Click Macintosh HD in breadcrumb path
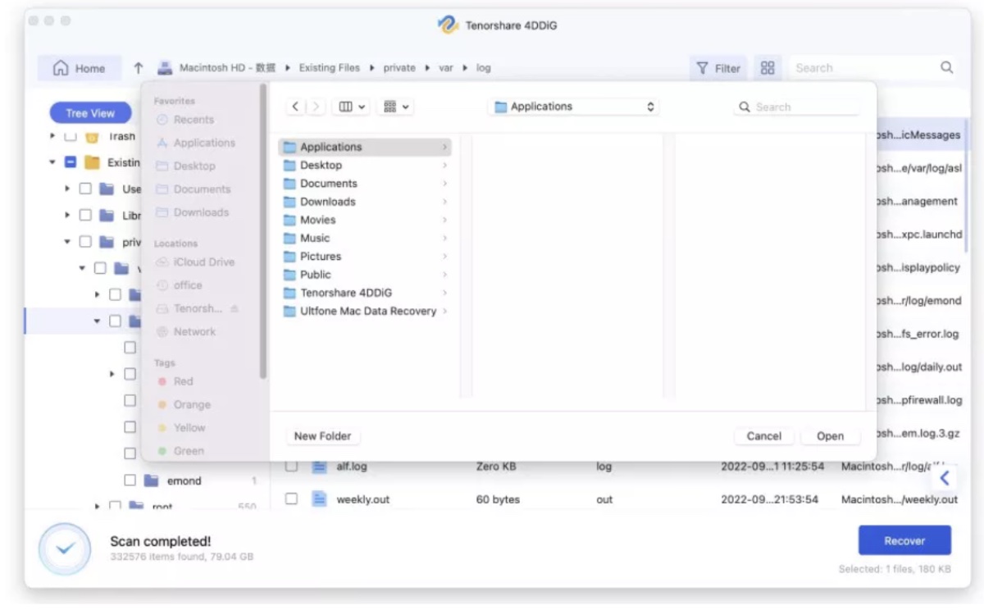The image size is (984, 610). coord(227,68)
